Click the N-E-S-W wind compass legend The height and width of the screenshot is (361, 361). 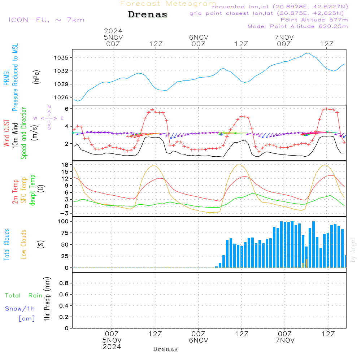(49, 118)
